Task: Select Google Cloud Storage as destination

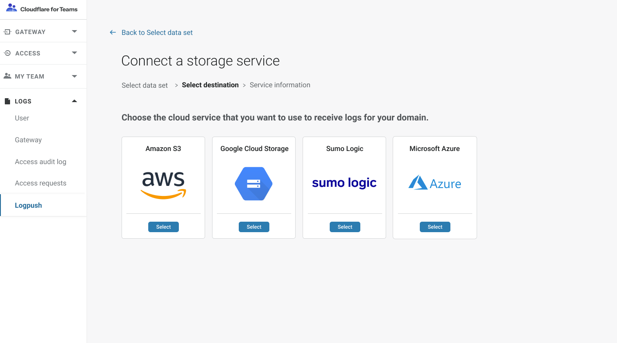Action: pos(254,227)
